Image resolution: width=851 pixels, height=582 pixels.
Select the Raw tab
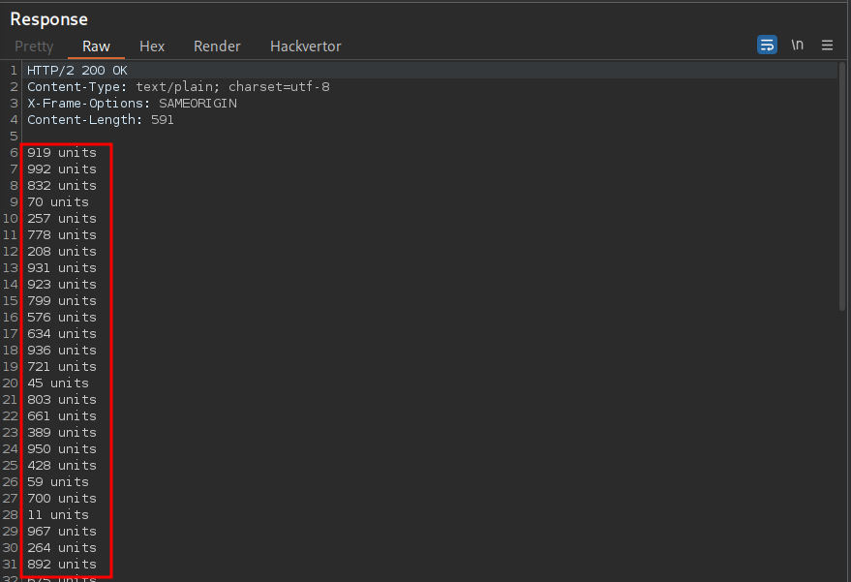point(96,46)
